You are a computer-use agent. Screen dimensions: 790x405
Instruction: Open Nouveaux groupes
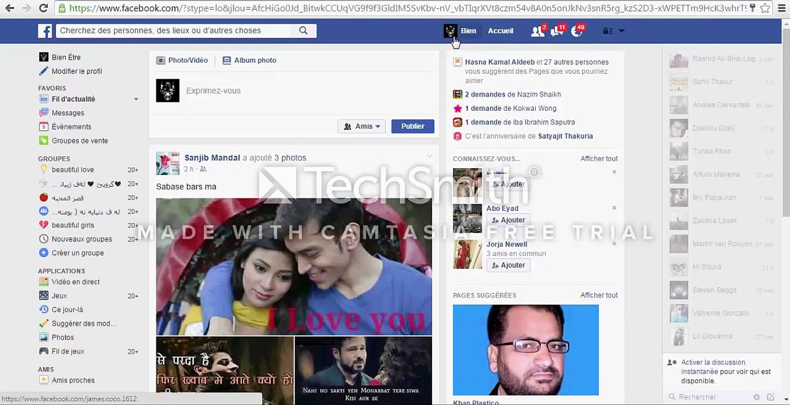pos(82,239)
